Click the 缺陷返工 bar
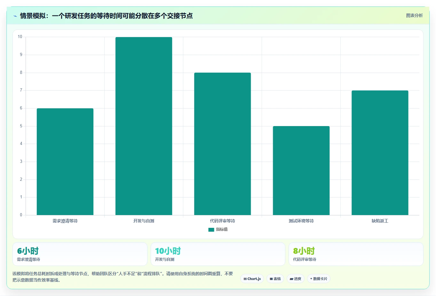 coord(380,153)
